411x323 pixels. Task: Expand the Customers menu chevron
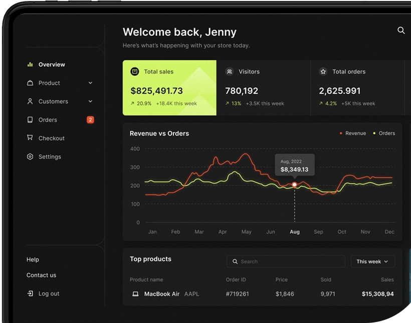tap(90, 101)
